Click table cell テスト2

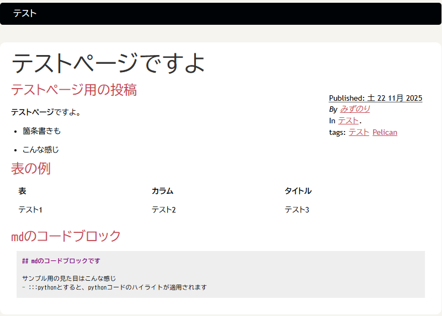163,210
